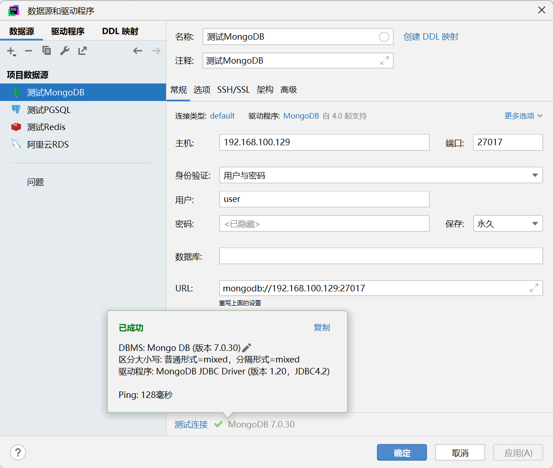Duplicate the data source with the copy icon
This screenshot has height=468, width=553.
(x=47, y=51)
